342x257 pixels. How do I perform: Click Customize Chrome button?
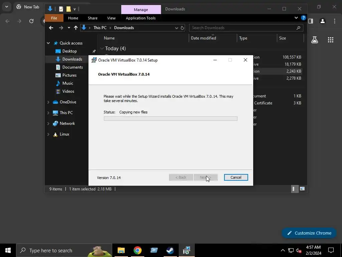click(309, 233)
